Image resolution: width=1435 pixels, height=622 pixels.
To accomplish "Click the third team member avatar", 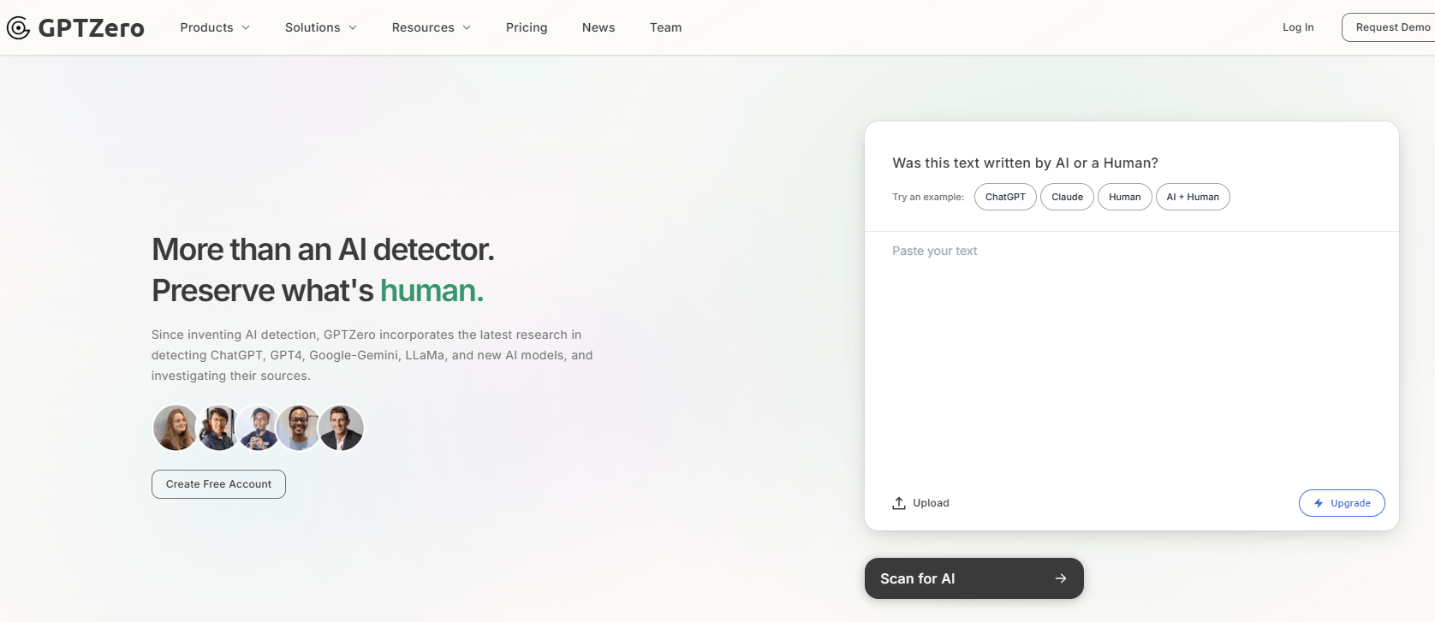I will click(259, 428).
